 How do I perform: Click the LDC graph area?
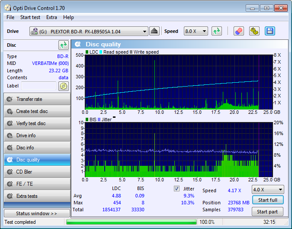179,82
